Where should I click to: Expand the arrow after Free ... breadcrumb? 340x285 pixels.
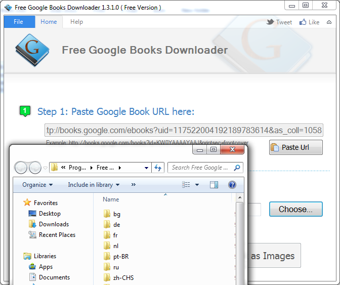click(x=120, y=168)
